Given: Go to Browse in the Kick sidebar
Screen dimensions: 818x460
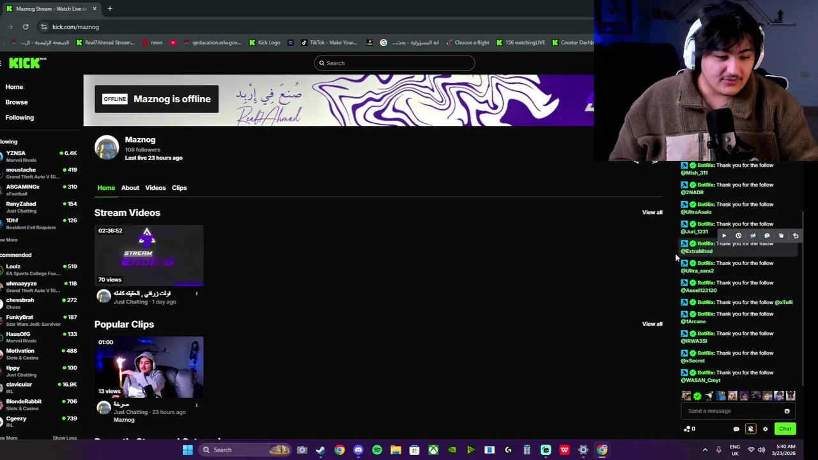Looking at the screenshot, I should tap(17, 102).
